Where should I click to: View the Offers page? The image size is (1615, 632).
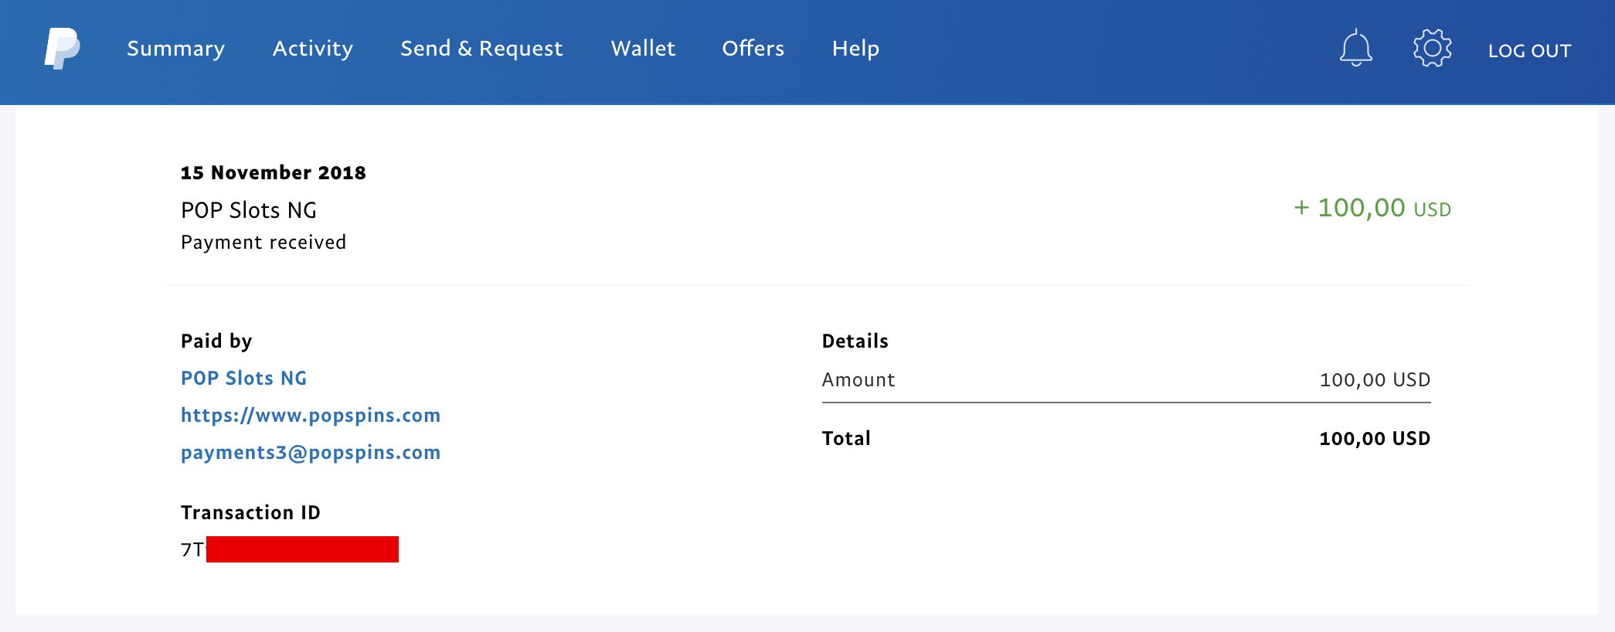[753, 49]
